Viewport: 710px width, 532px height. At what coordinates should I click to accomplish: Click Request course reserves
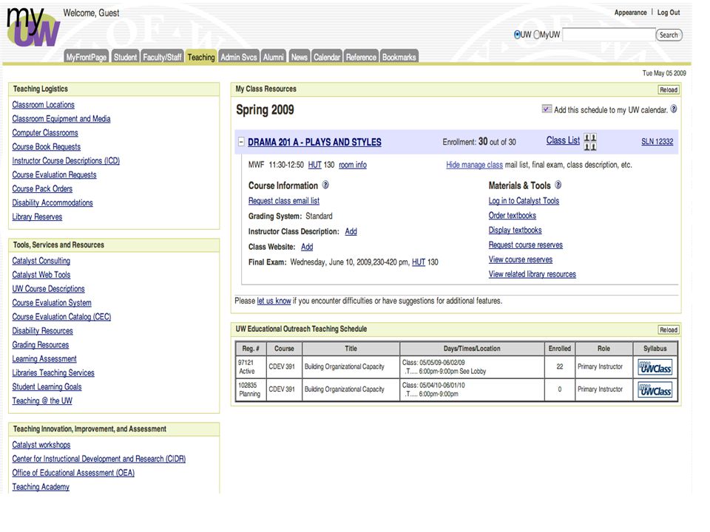[x=526, y=245]
